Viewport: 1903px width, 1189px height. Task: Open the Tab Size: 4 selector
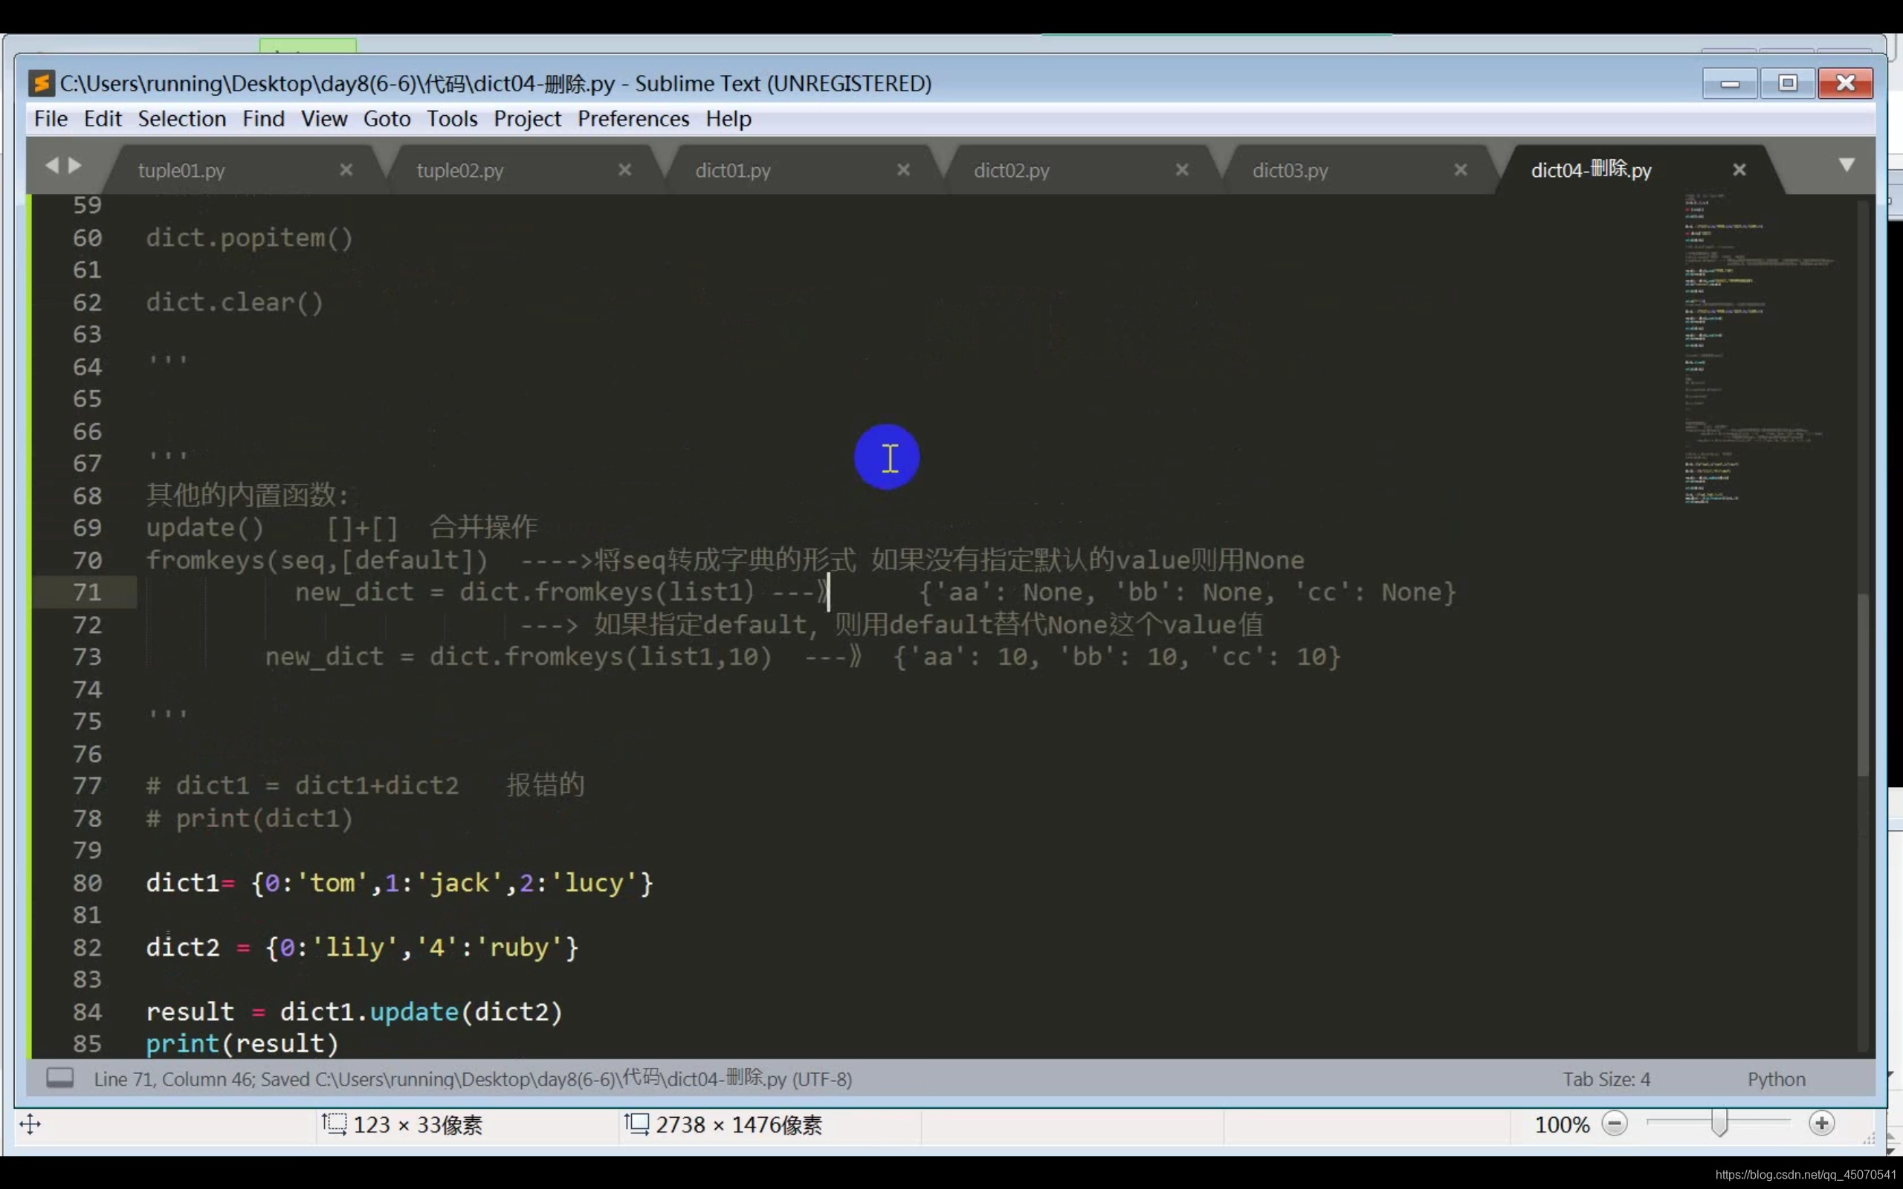click(x=1606, y=1079)
